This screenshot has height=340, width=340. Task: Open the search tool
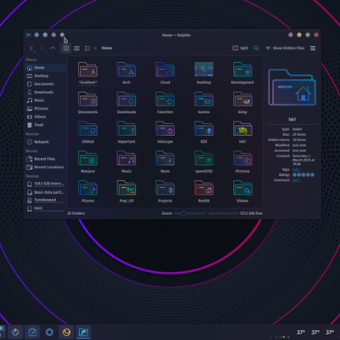257,48
